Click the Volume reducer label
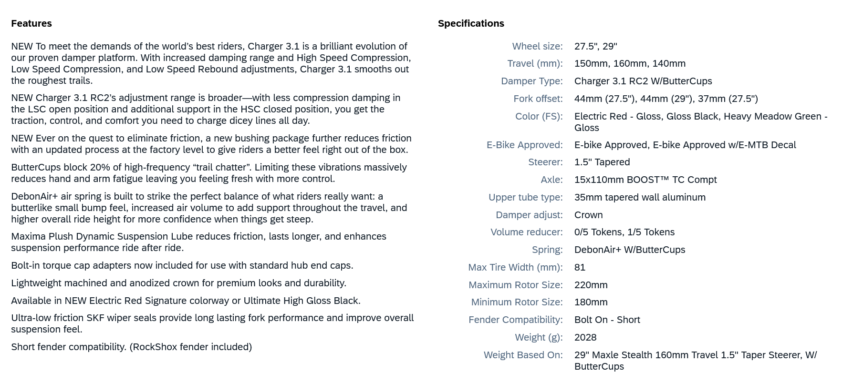 (x=526, y=232)
